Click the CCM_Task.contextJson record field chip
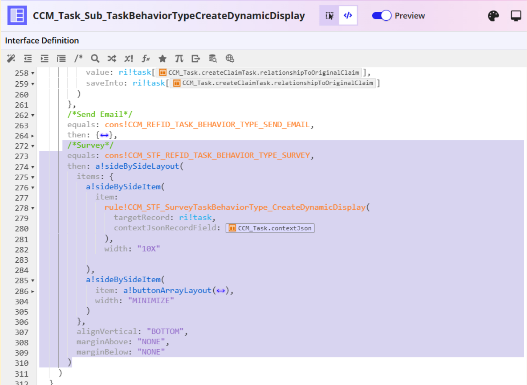Image resolution: width=527 pixels, height=385 pixels. [x=270, y=228]
